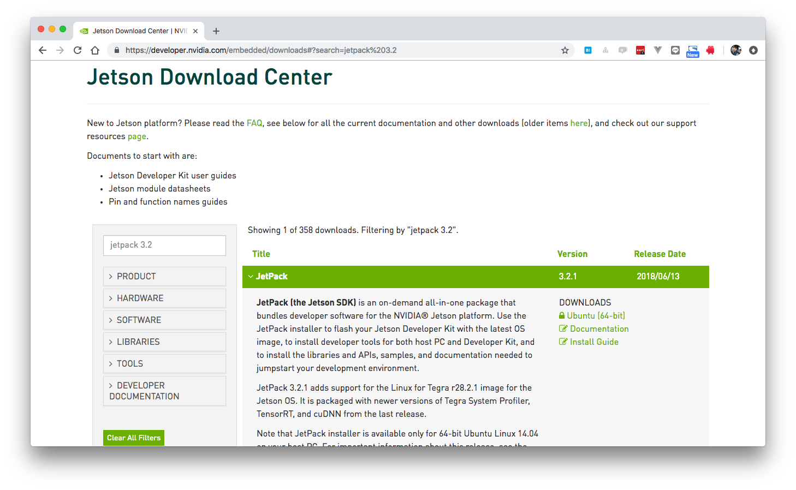The width and height of the screenshot is (796, 490).
Task: Collapse the JetPack row chevron
Action: point(251,277)
